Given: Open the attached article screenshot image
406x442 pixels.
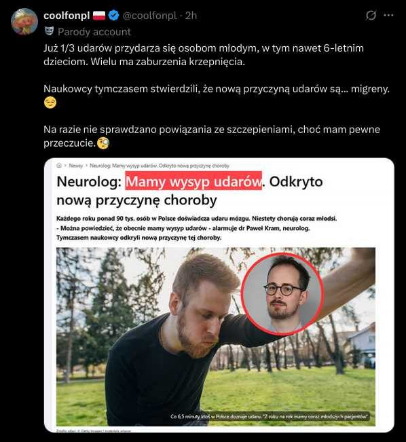Looking at the screenshot, I should pos(219,295).
